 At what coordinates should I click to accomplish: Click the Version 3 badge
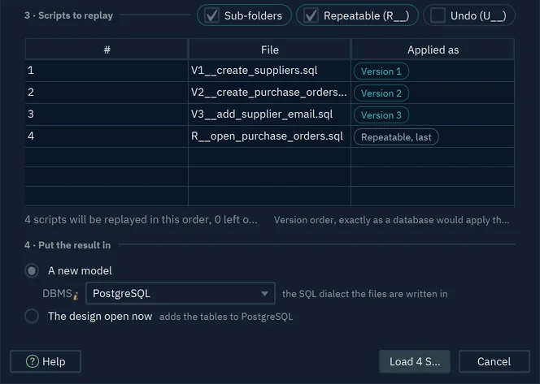pos(381,115)
